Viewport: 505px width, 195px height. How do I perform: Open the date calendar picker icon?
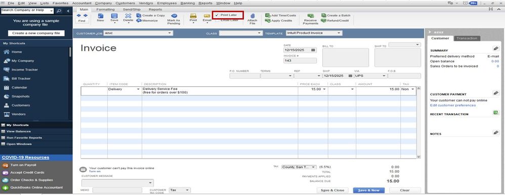(x=313, y=50)
